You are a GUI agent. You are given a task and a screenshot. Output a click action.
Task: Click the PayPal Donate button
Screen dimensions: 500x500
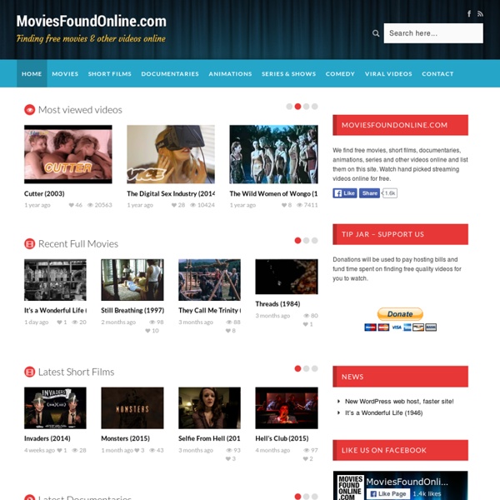[400, 314]
